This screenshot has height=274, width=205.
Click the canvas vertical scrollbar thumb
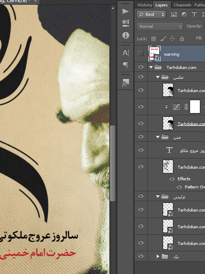tap(113, 164)
